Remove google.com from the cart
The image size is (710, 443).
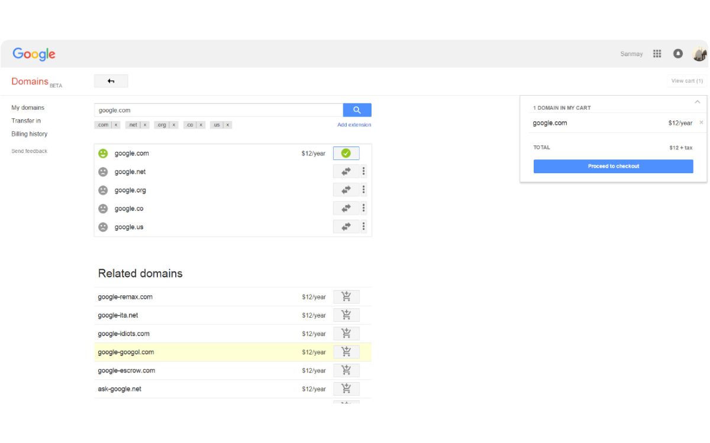[701, 123]
